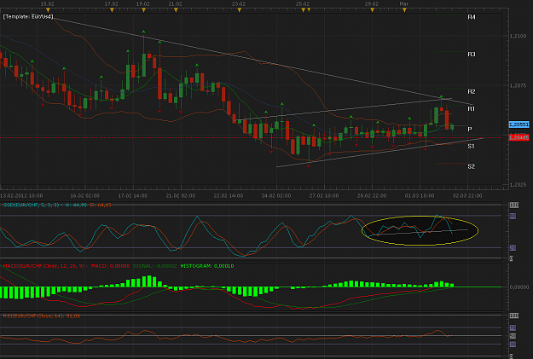Screen dimensions: 533x359
Task: Click the 21.02 02:00 time axis label
Action: (x=181, y=196)
